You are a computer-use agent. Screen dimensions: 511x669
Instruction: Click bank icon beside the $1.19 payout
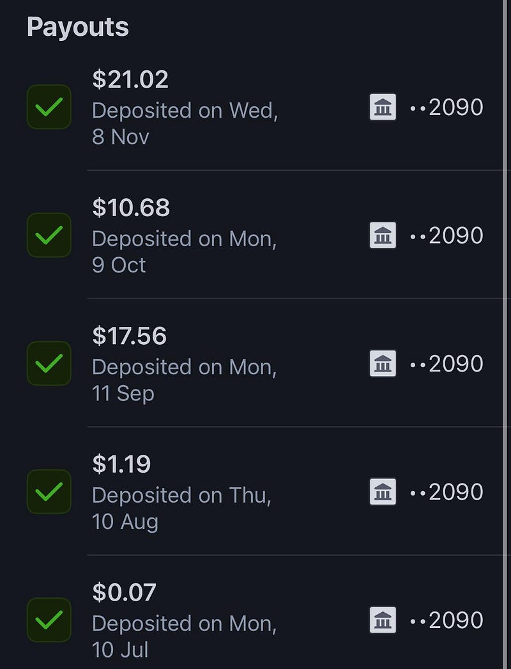(x=383, y=492)
